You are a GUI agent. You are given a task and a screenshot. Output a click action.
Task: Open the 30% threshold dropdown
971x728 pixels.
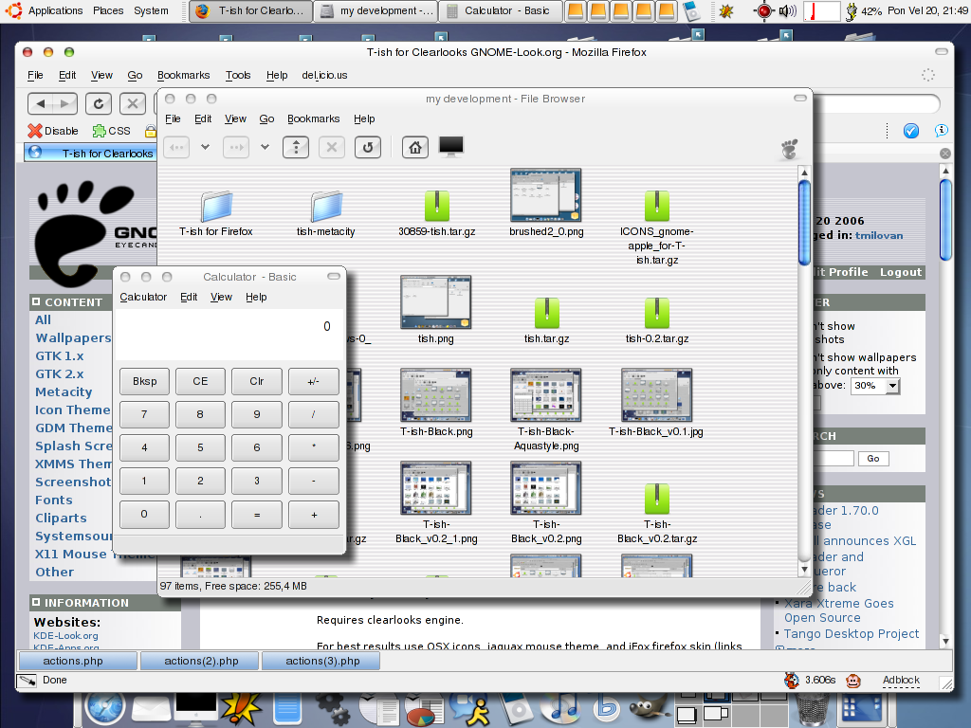tap(875, 386)
